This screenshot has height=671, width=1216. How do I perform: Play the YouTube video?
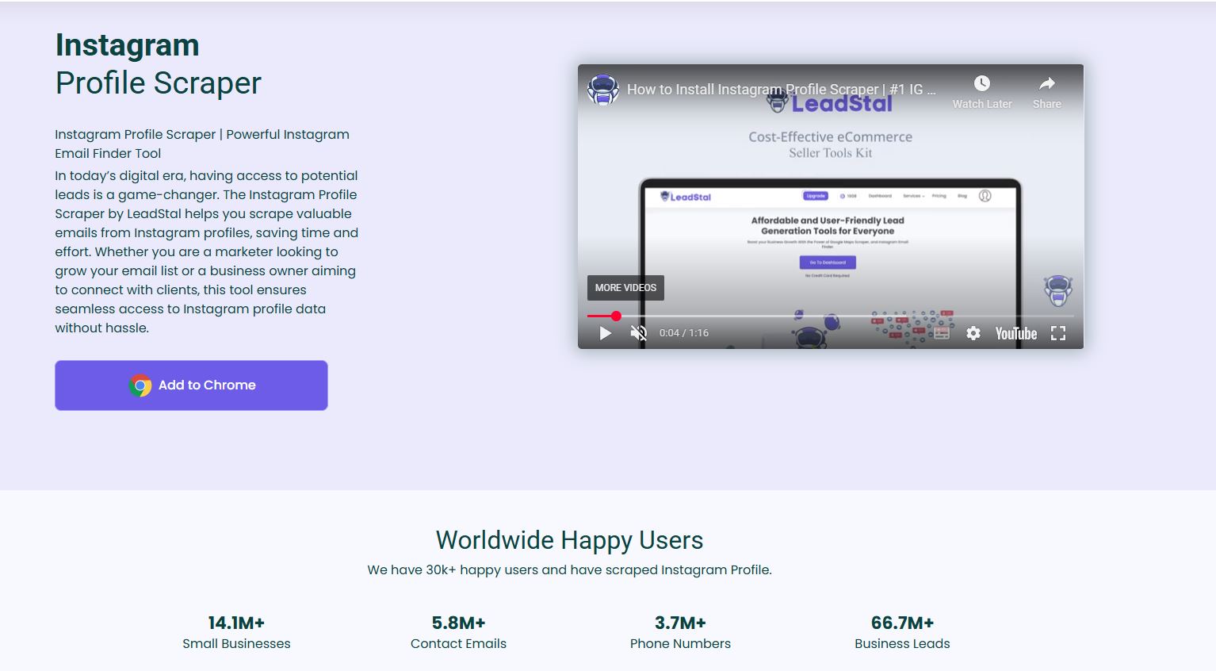(606, 333)
